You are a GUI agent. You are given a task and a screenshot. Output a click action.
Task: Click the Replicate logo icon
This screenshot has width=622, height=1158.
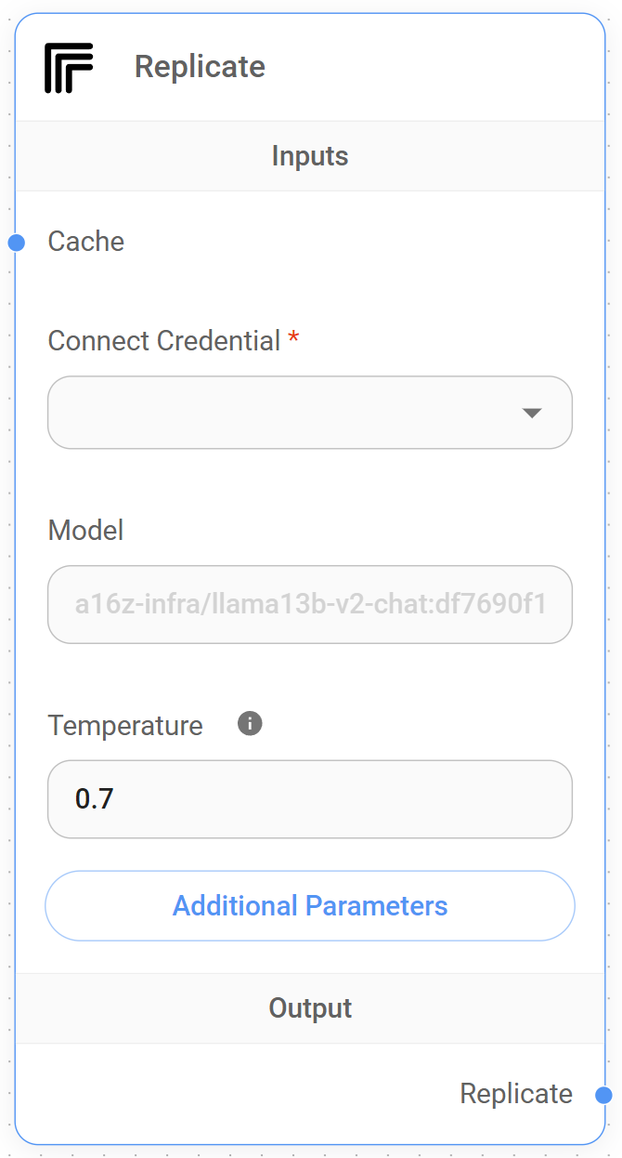point(69,68)
